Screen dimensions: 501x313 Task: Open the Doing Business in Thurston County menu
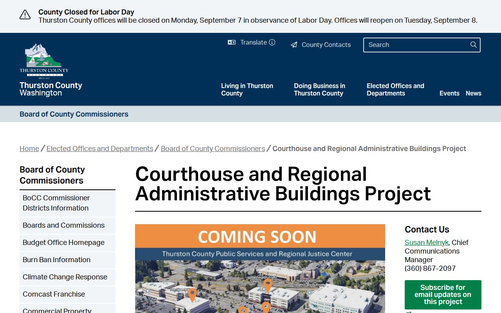point(319,90)
